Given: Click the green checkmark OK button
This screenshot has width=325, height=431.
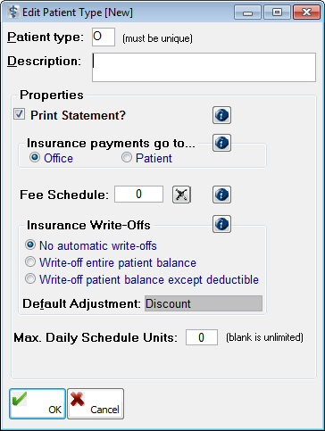Looking at the screenshot, I should coord(37,403).
